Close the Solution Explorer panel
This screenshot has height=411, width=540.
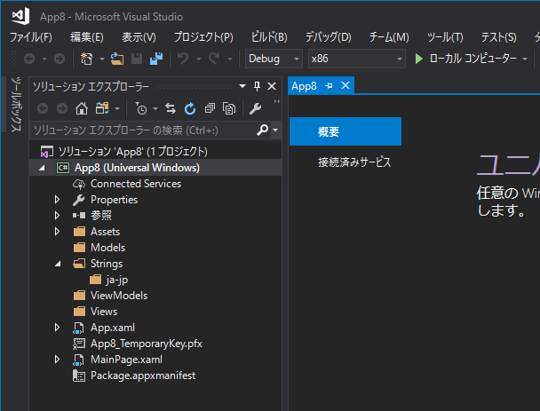tap(272, 86)
